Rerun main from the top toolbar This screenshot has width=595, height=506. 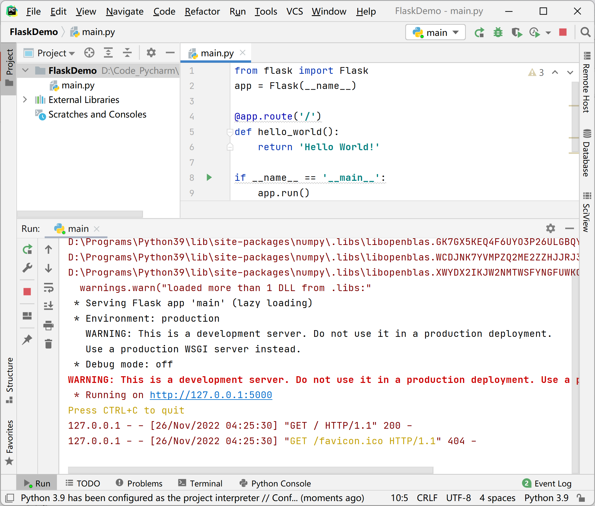pyautogui.click(x=479, y=32)
